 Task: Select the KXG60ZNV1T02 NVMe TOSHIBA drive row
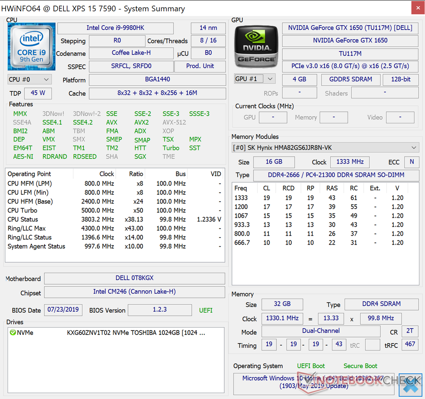116,332
